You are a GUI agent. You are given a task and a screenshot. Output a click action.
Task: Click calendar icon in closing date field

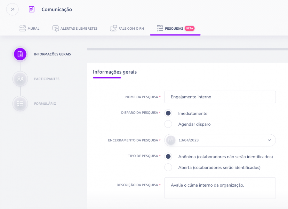pyautogui.click(x=171, y=140)
